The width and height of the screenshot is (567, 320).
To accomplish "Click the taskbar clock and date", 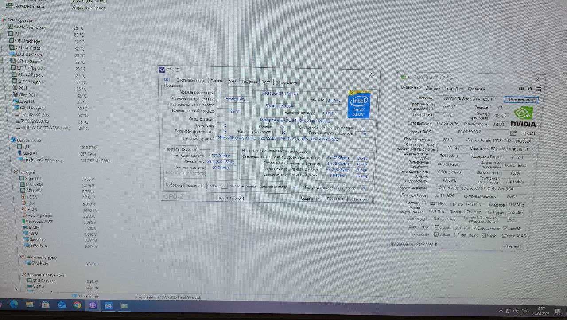I will tap(541, 311).
